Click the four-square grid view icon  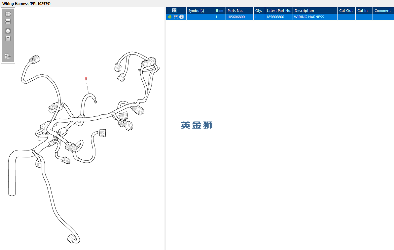8,31
